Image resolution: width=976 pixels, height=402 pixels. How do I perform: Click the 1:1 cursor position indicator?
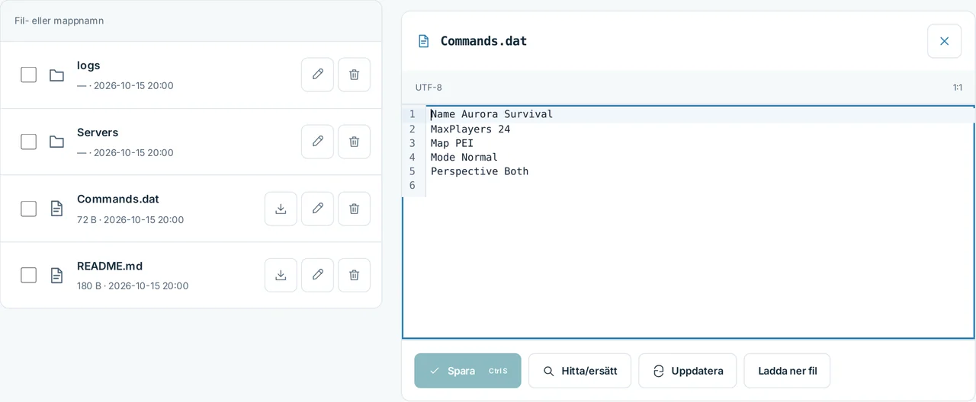[958, 88]
